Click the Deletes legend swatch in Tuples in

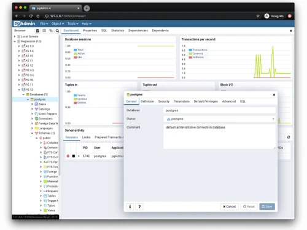pos(75,102)
